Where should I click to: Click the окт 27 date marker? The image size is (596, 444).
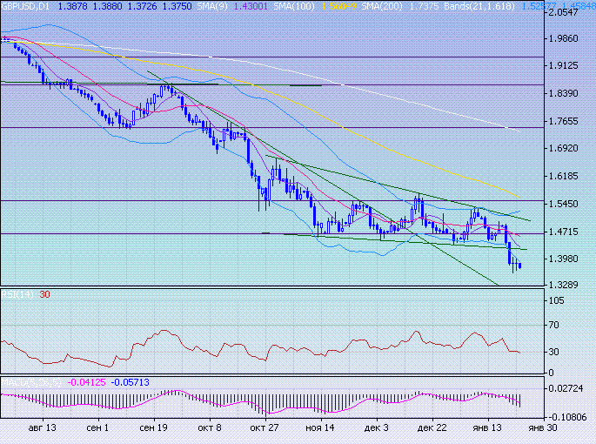point(264,428)
